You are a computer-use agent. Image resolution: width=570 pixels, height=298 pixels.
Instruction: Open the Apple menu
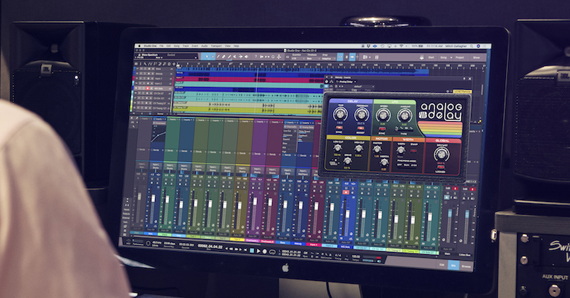[x=139, y=46]
